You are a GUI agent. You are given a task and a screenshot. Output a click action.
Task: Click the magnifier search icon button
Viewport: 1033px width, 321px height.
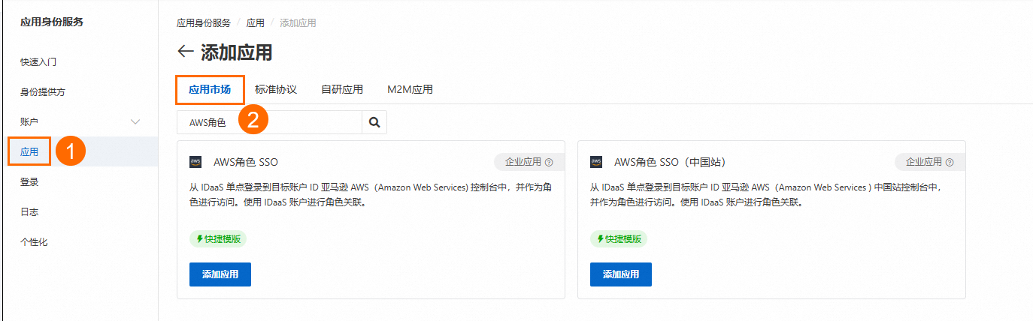pyautogui.click(x=374, y=122)
